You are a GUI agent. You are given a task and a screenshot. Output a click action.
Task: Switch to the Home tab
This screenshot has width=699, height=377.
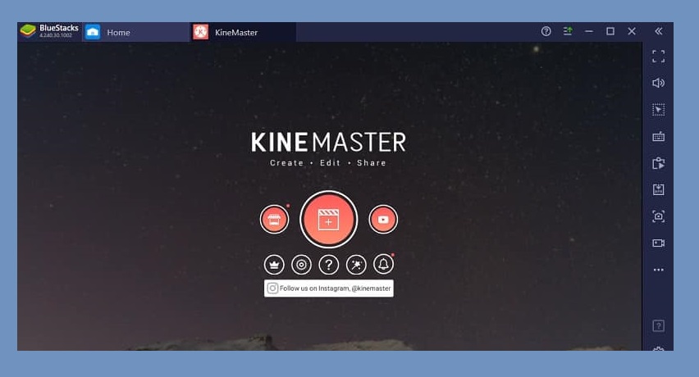coord(136,33)
